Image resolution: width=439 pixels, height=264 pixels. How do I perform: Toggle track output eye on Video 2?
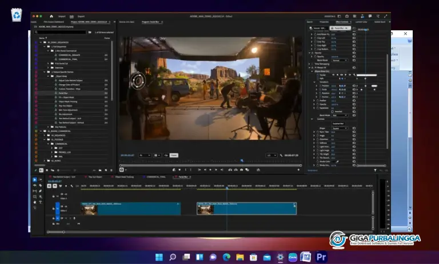point(66,194)
